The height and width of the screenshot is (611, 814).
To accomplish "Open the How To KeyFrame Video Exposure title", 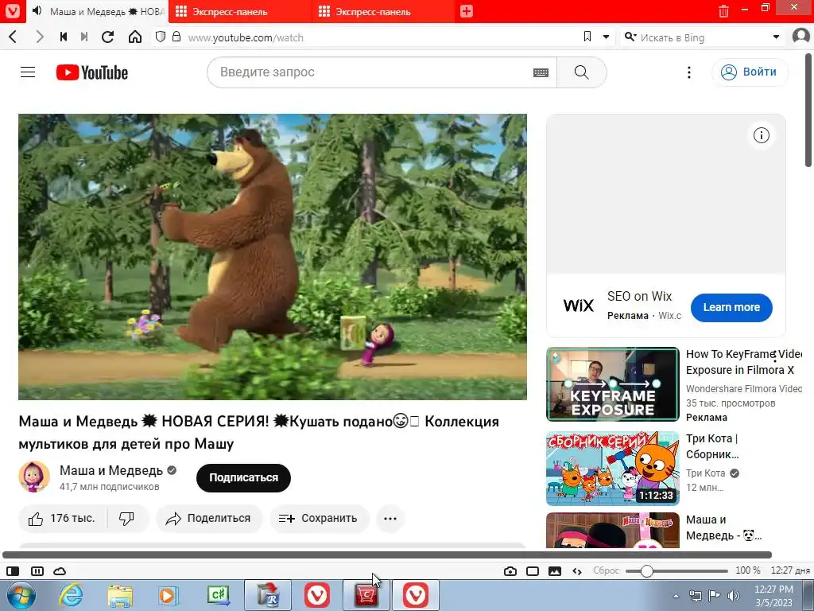I will (743, 362).
